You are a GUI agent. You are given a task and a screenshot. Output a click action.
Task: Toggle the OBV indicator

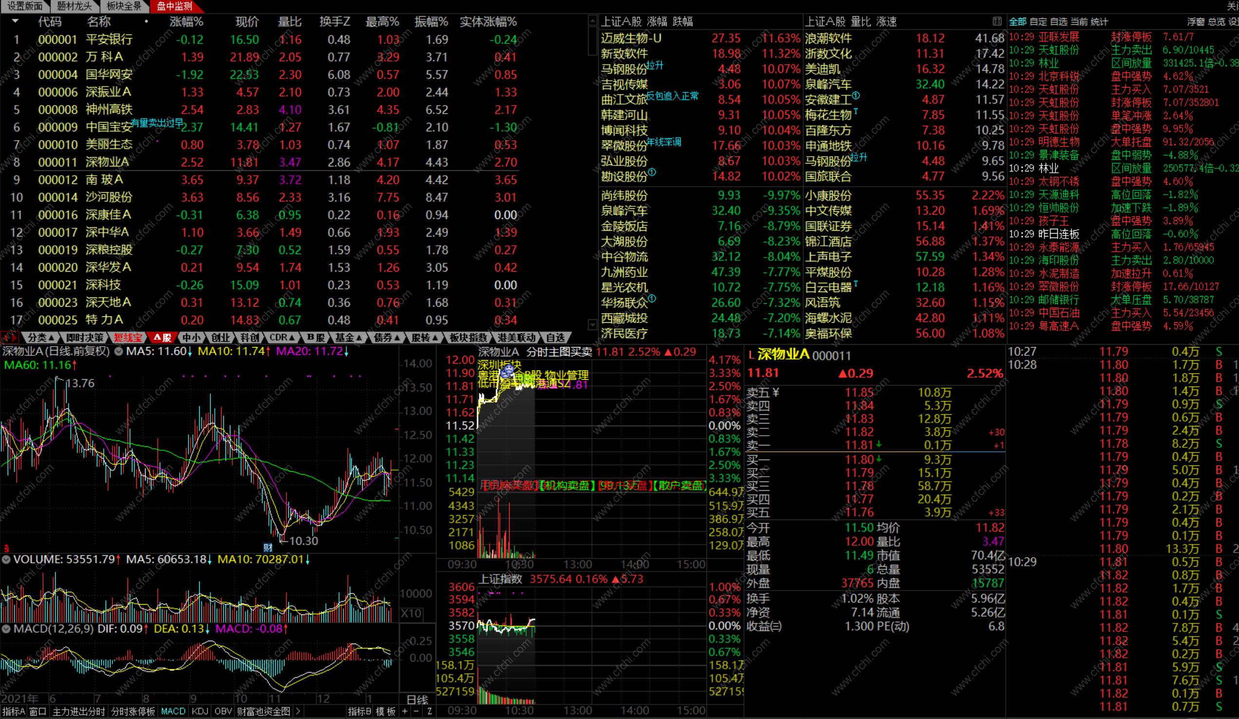point(223,711)
